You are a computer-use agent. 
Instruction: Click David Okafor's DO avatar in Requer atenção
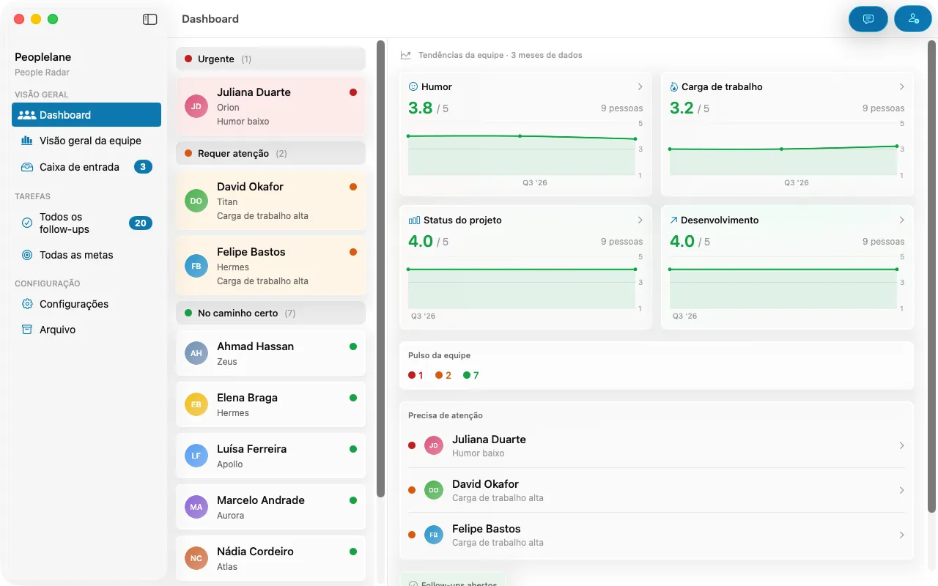click(x=196, y=201)
